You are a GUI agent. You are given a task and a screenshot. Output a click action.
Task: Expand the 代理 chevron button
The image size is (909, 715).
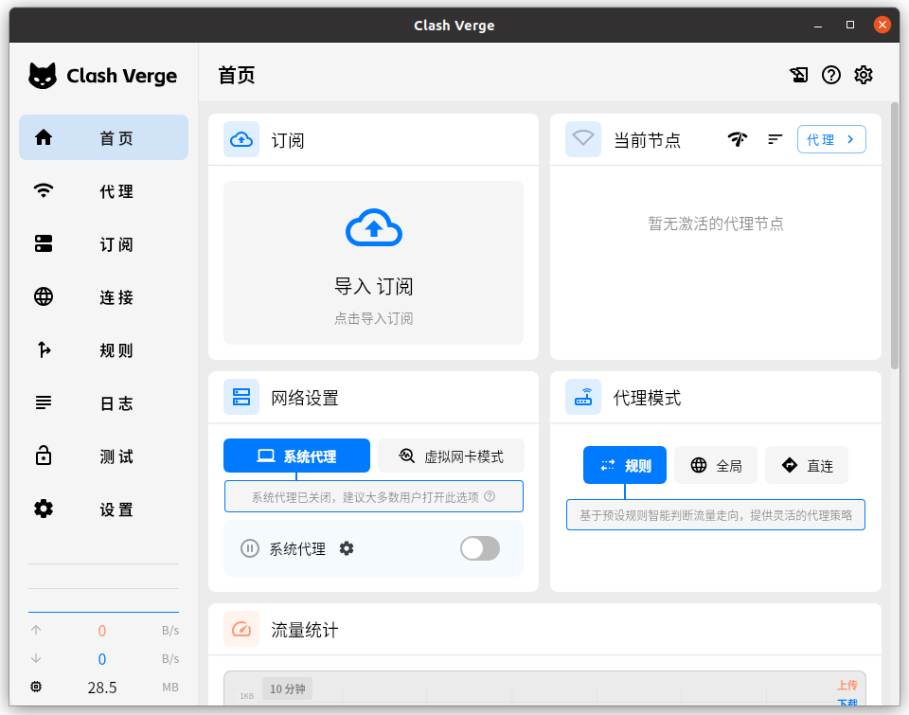(x=831, y=139)
